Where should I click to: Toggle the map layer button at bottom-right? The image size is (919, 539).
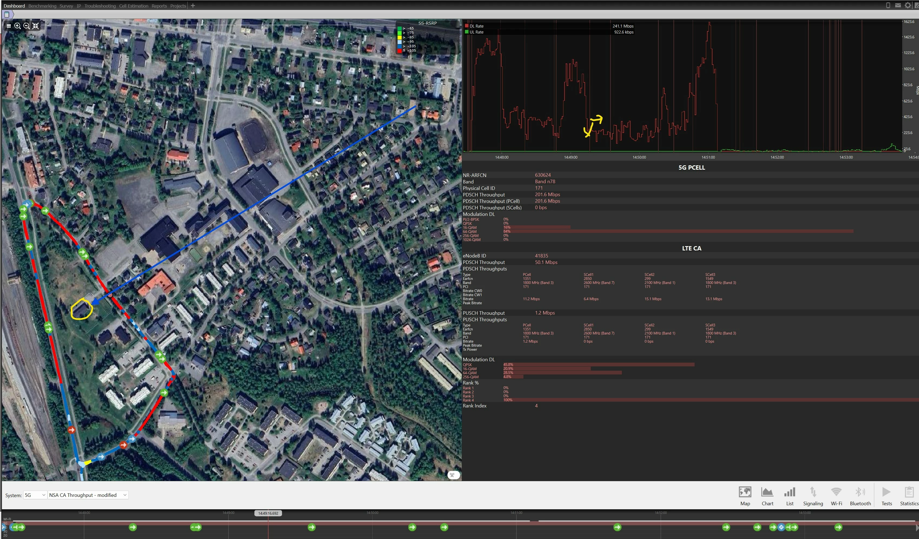(x=453, y=475)
